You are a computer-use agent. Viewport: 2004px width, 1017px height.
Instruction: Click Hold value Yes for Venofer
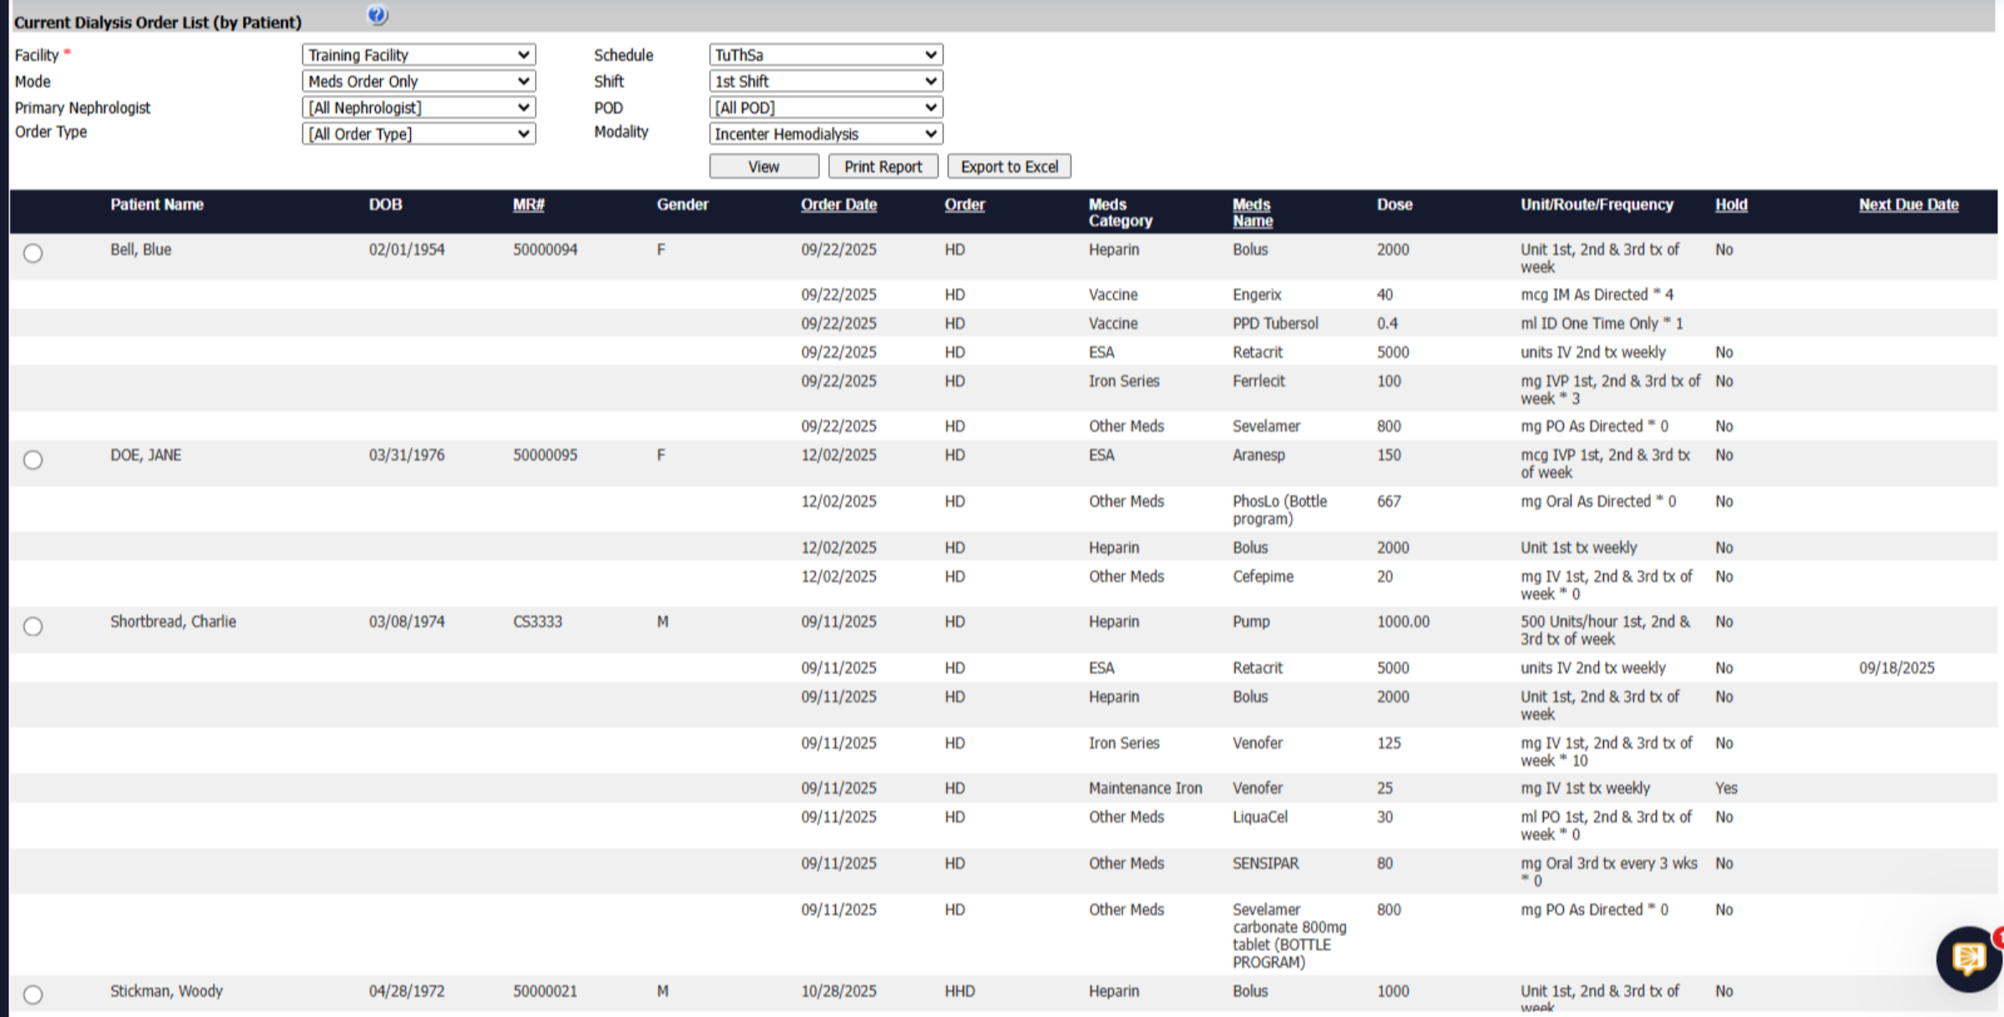tap(1727, 788)
